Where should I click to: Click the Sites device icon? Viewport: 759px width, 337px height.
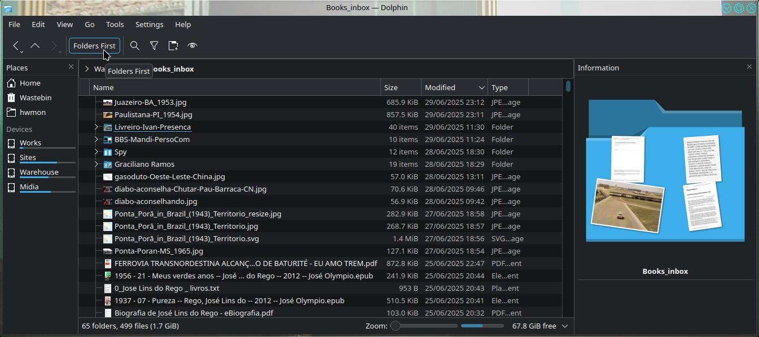tap(11, 158)
